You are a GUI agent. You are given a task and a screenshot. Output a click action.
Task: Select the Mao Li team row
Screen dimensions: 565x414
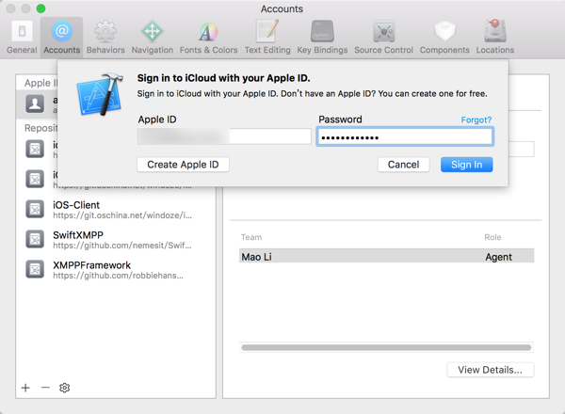(x=386, y=257)
